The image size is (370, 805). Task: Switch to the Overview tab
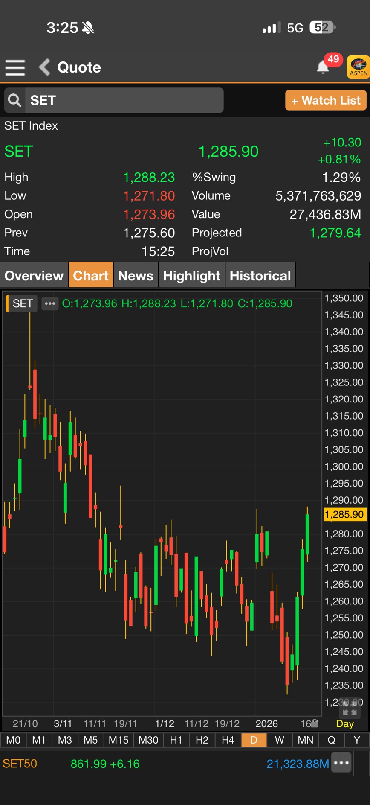coord(34,276)
